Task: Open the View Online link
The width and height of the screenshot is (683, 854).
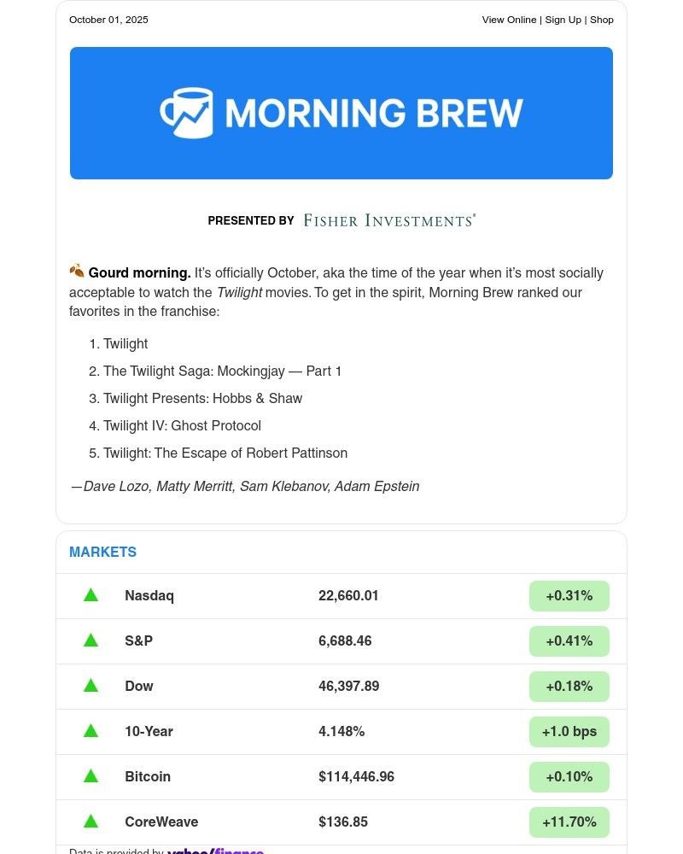Action: [x=509, y=20]
